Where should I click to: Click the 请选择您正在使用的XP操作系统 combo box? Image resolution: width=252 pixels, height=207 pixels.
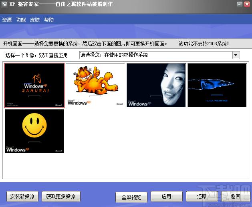(159, 55)
